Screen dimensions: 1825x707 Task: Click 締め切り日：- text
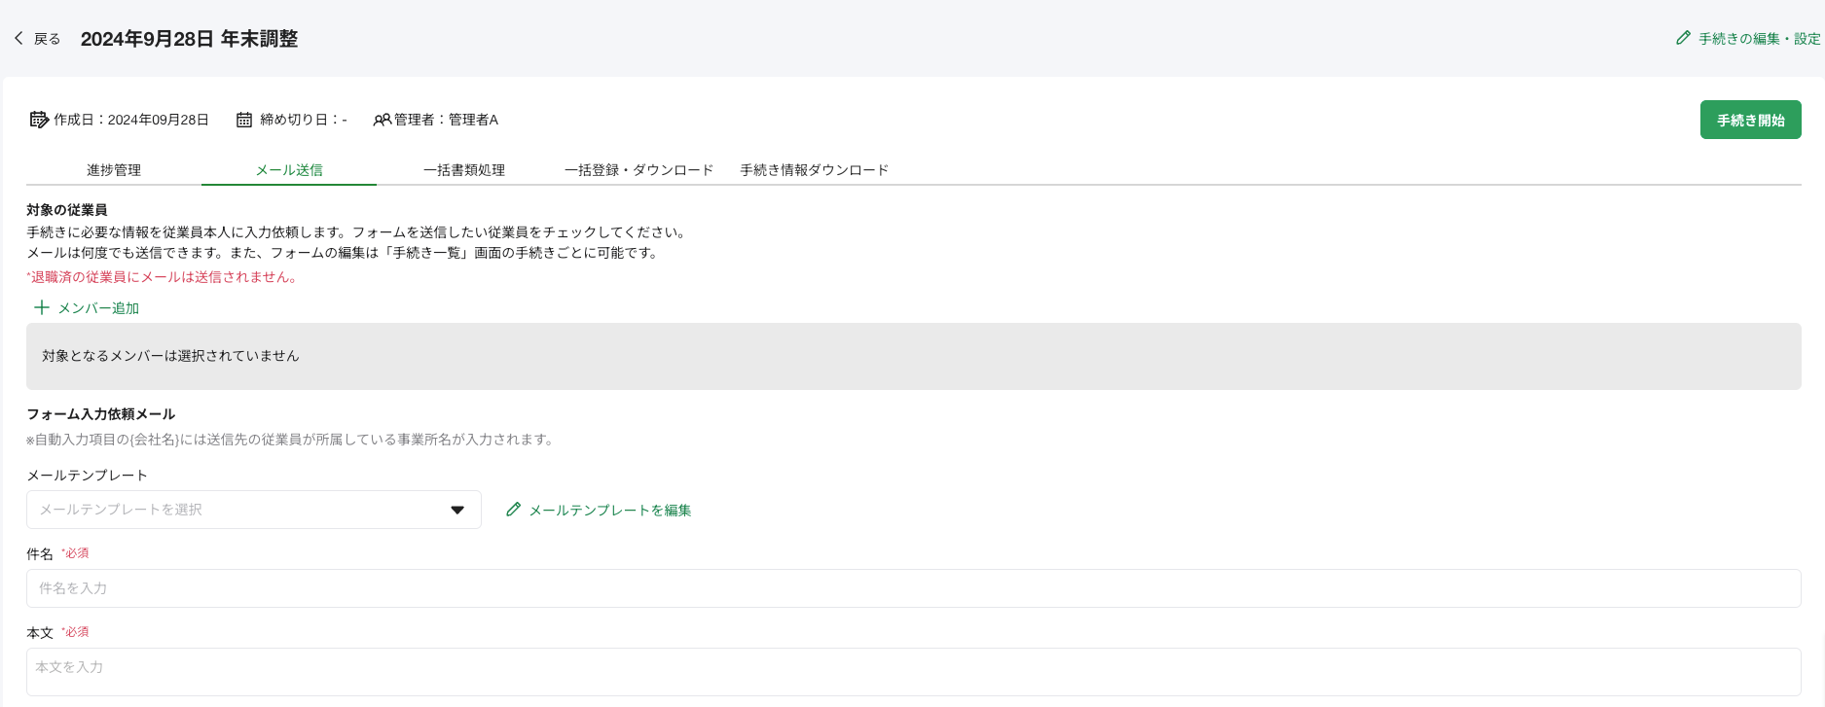(x=304, y=120)
